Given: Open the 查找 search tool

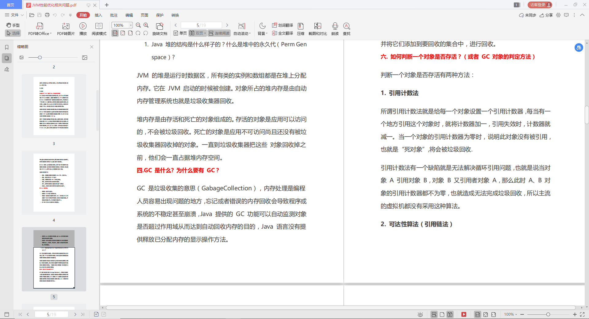Looking at the screenshot, I should (347, 29).
